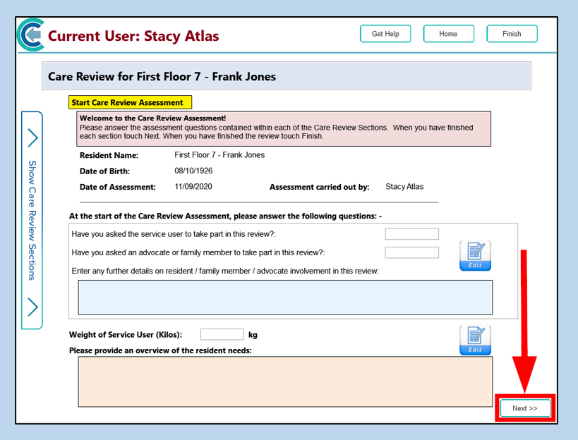This screenshot has width=578, height=440.
Task: Click the back arrow logo icon
Action: point(30,35)
